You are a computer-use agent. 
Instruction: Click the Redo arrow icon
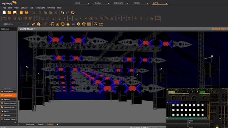point(67,13)
